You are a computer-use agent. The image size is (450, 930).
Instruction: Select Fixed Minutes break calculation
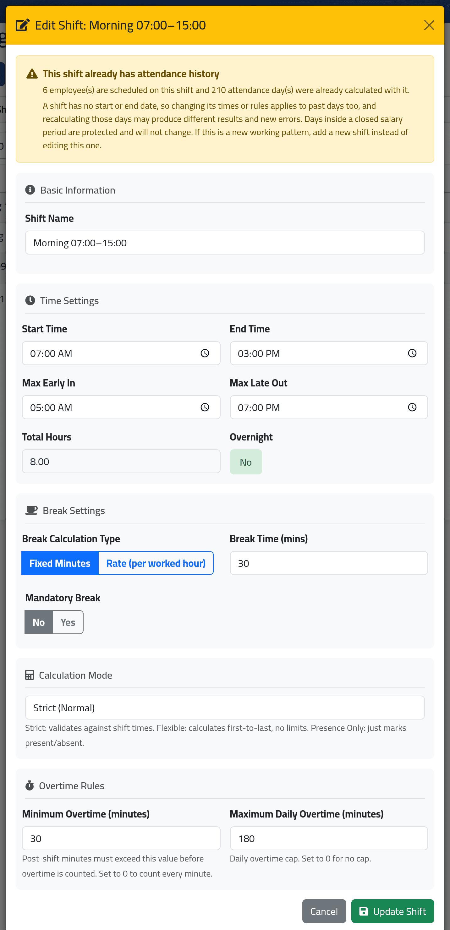[60, 563]
